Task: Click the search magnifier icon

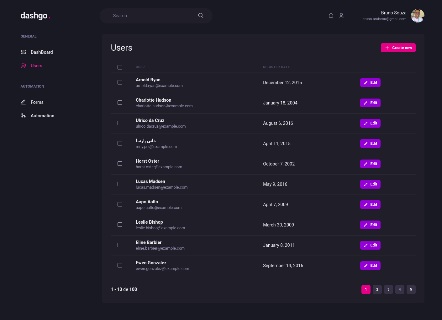Action: coord(200,15)
